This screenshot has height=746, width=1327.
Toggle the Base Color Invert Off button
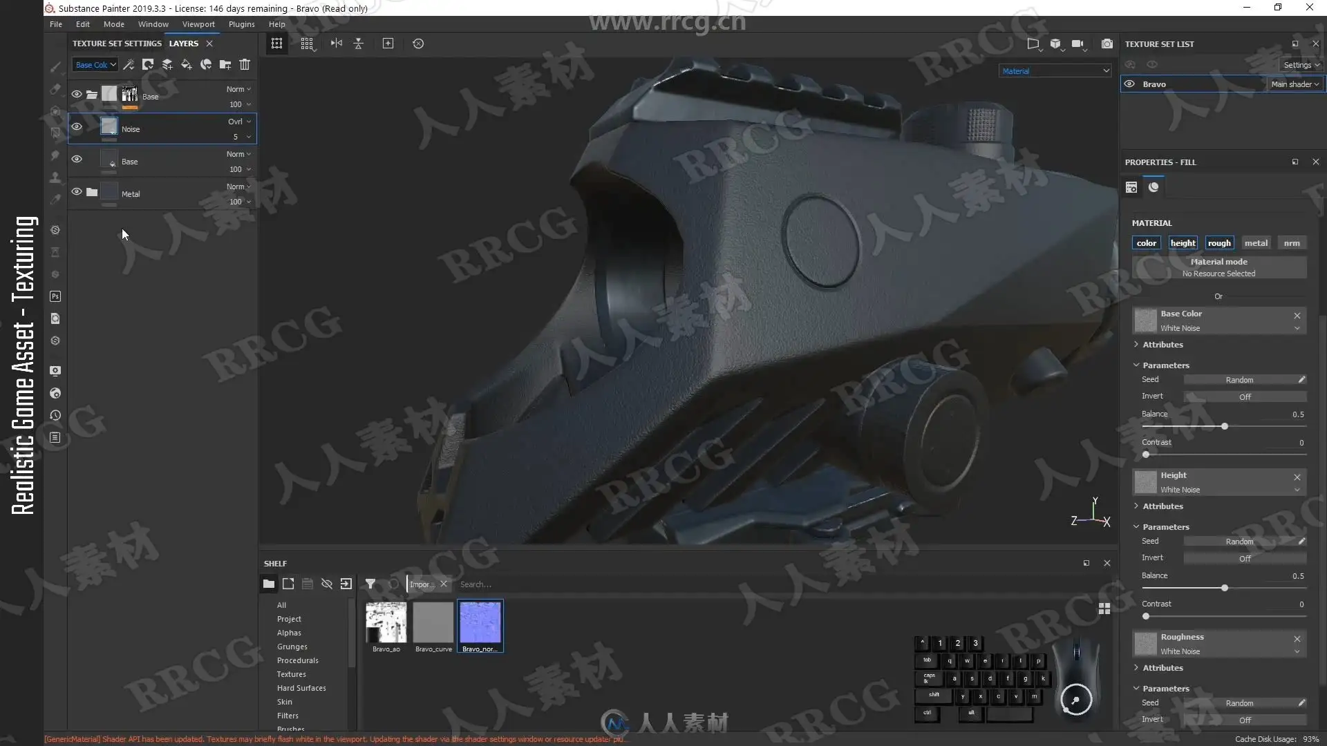1245,397
